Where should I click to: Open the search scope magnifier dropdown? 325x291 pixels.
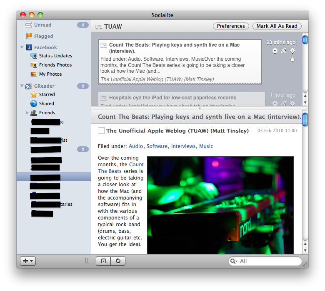(x=235, y=261)
